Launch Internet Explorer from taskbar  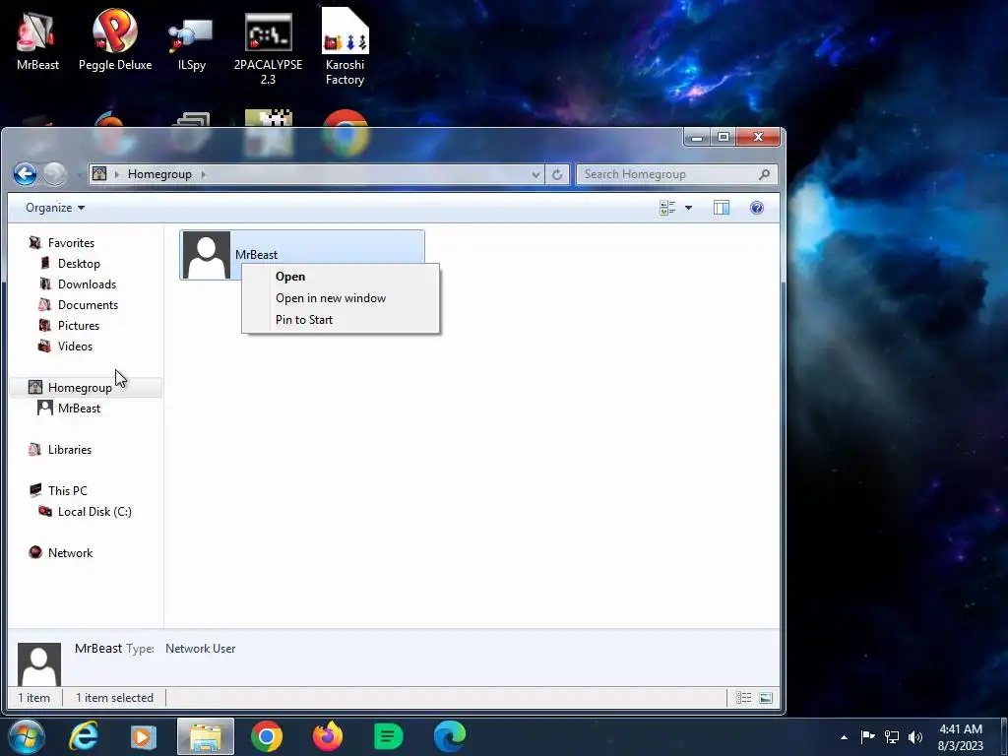click(84, 736)
